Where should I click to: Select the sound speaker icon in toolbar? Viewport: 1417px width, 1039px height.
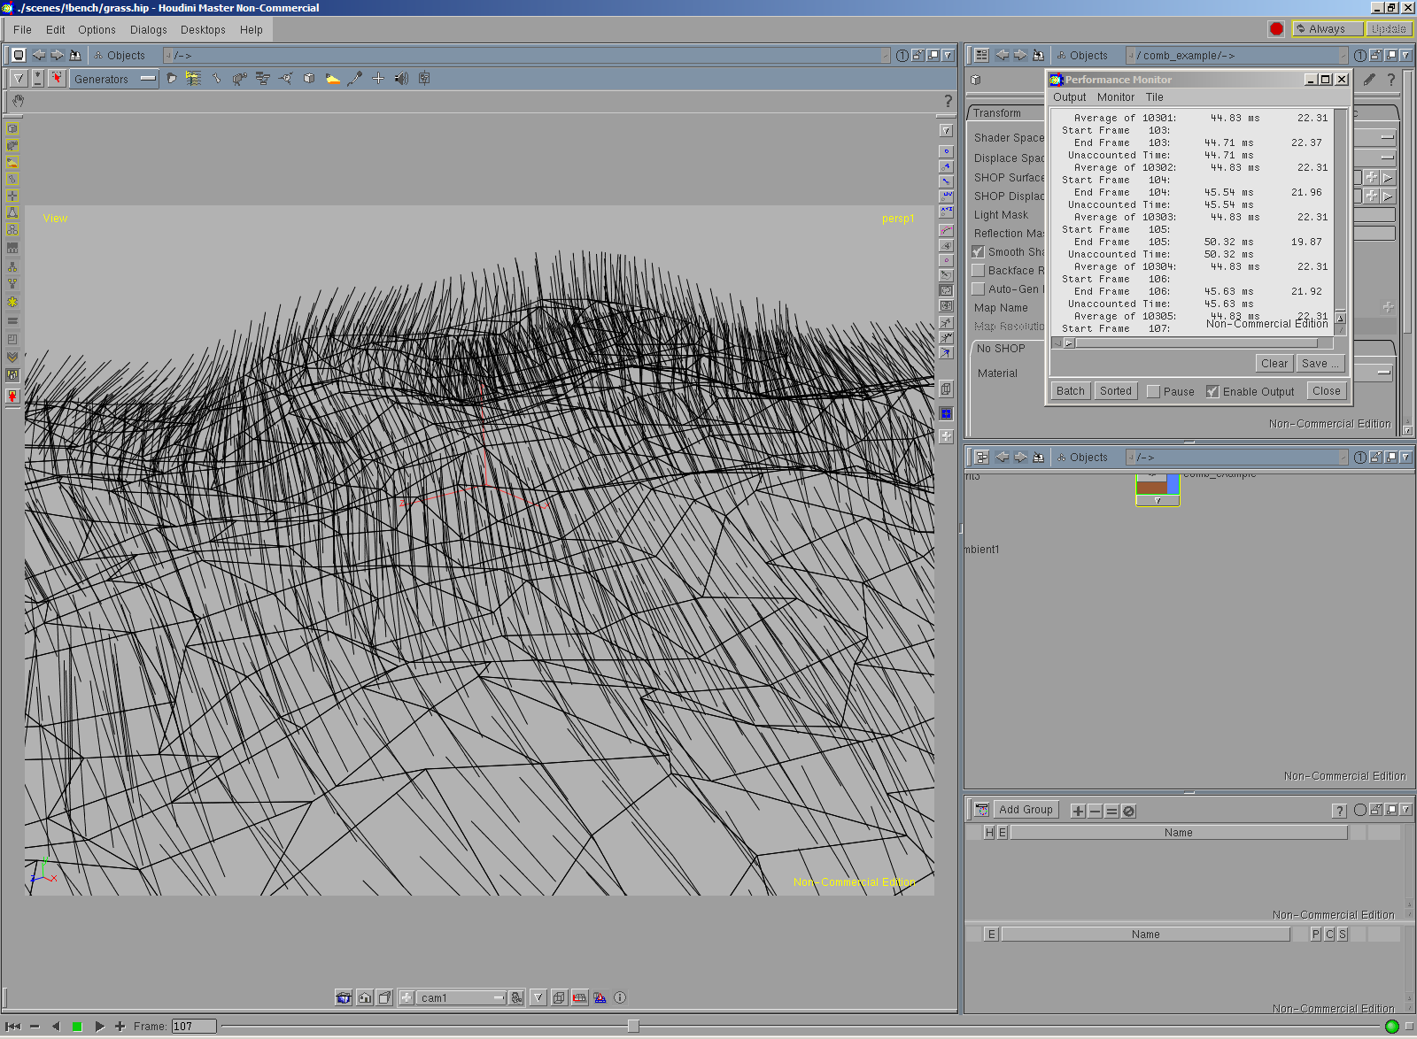[x=401, y=79]
